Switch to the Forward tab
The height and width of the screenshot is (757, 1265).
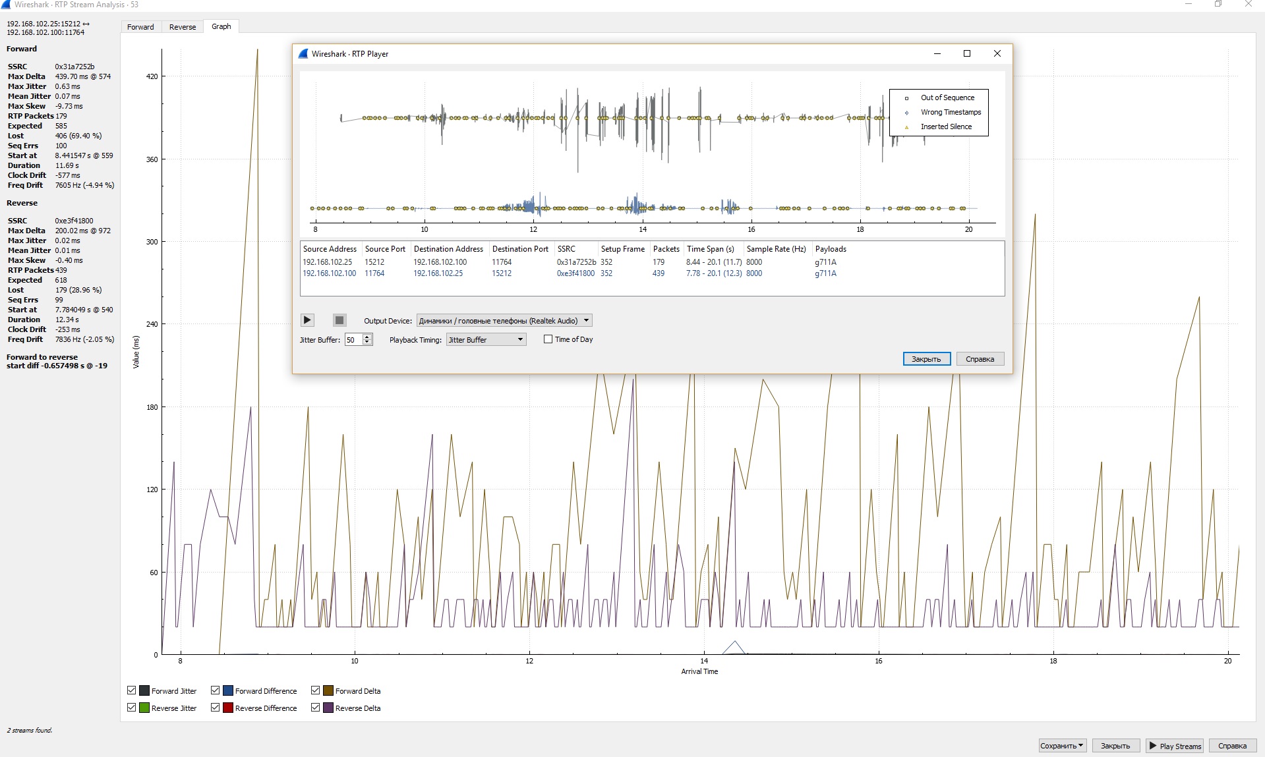point(140,27)
